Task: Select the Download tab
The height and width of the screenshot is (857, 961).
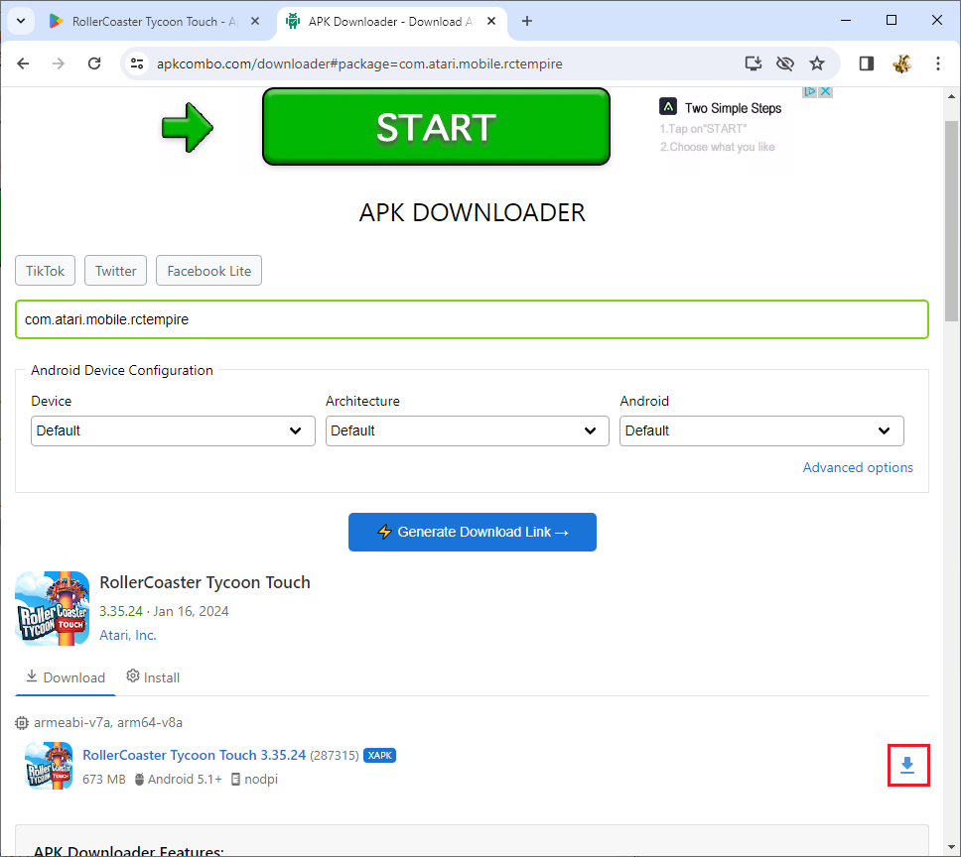Action: (x=66, y=677)
